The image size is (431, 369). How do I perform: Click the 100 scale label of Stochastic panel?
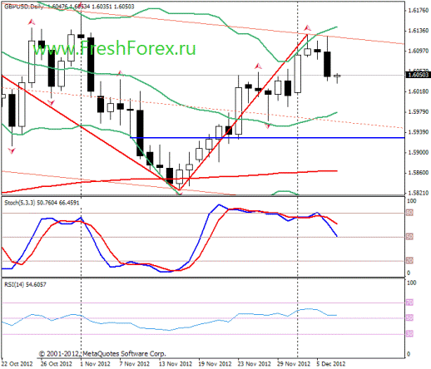pyautogui.click(x=412, y=201)
